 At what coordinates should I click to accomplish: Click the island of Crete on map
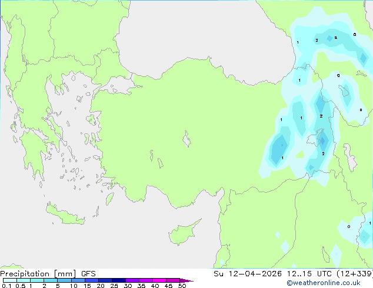click(65, 215)
